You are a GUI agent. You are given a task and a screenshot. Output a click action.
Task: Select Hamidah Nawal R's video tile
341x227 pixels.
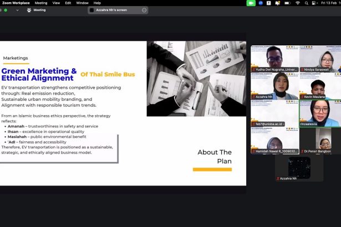pyautogui.click(x=275, y=141)
